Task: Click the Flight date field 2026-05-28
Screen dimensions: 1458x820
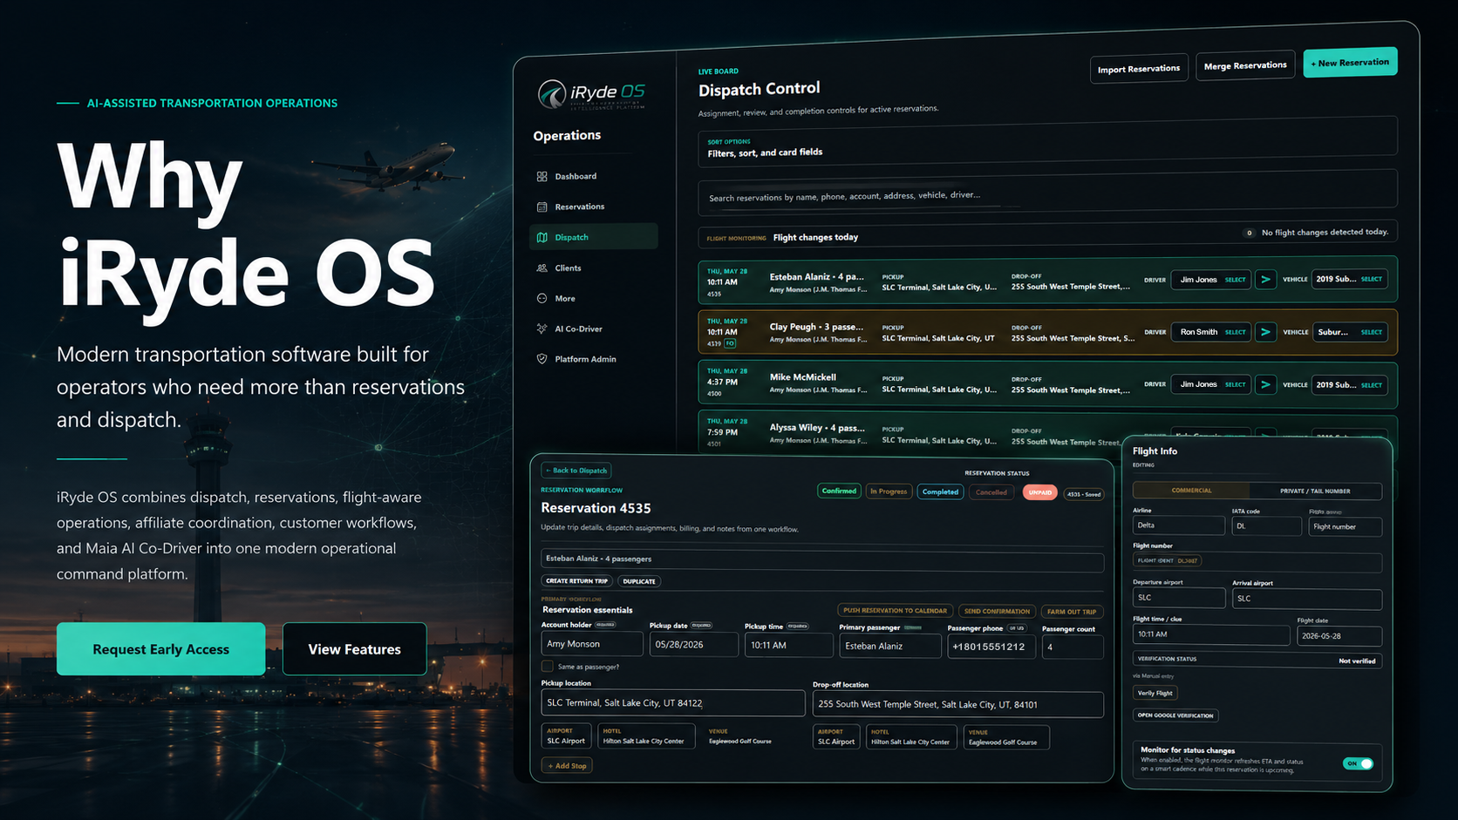Action: pos(1339,636)
